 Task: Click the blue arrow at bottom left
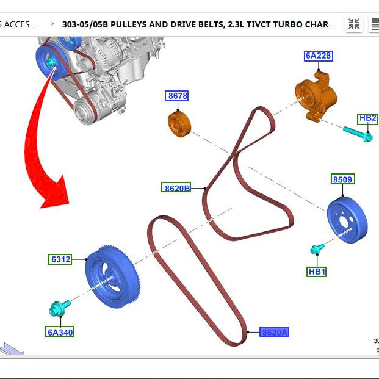point(11,349)
